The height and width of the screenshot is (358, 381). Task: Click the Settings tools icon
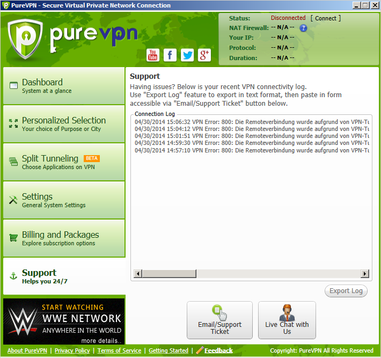pos(13,200)
